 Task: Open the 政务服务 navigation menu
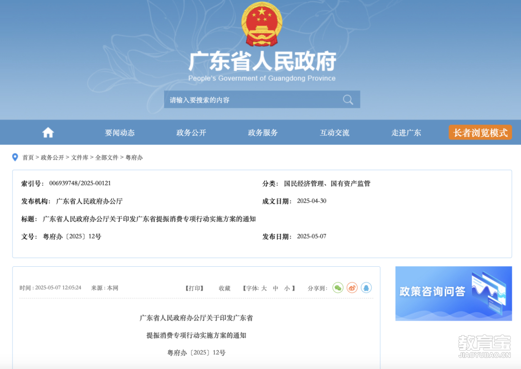(x=263, y=133)
